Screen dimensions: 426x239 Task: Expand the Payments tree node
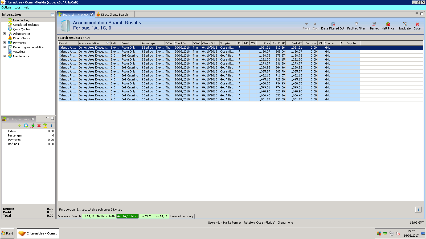pyautogui.click(x=4, y=43)
